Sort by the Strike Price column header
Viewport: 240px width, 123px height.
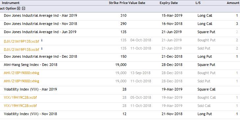(118, 3)
